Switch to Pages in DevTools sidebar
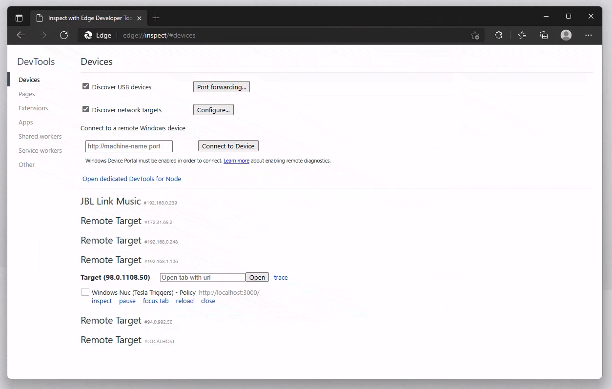 pos(27,94)
